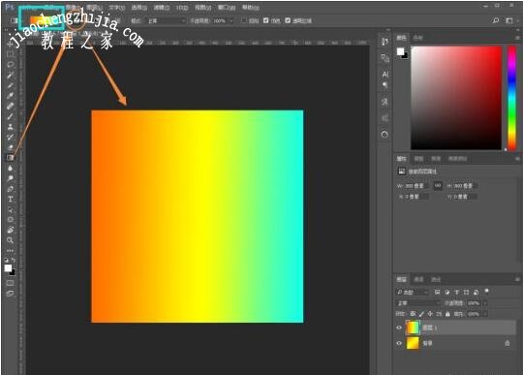
Task: Switch to the 色板 Swatches tab
Action: (x=418, y=38)
